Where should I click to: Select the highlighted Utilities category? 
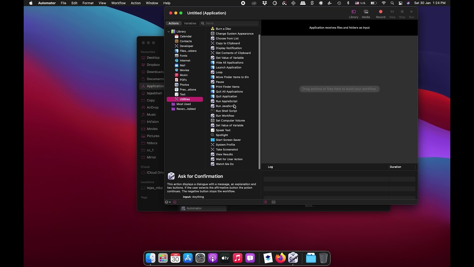pyautogui.click(x=185, y=99)
